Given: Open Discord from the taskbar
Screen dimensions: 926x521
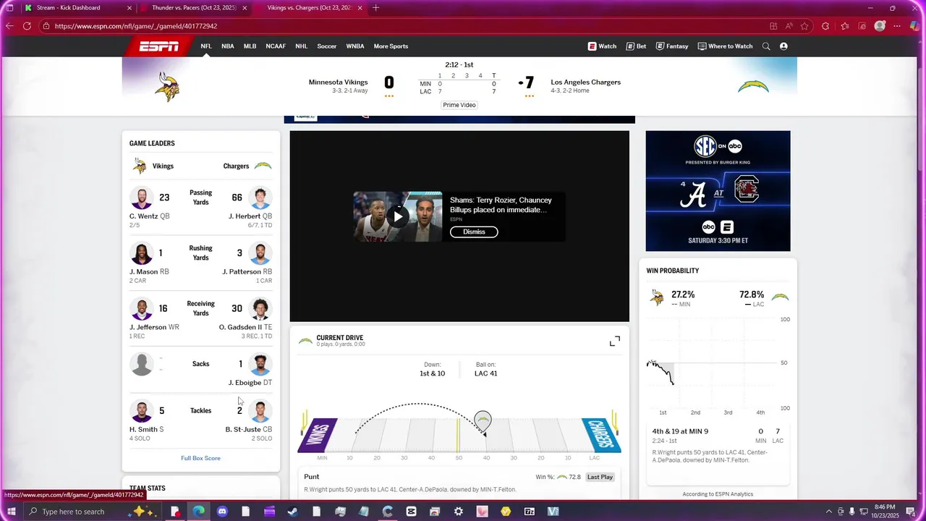Looking at the screenshot, I should coord(222,512).
